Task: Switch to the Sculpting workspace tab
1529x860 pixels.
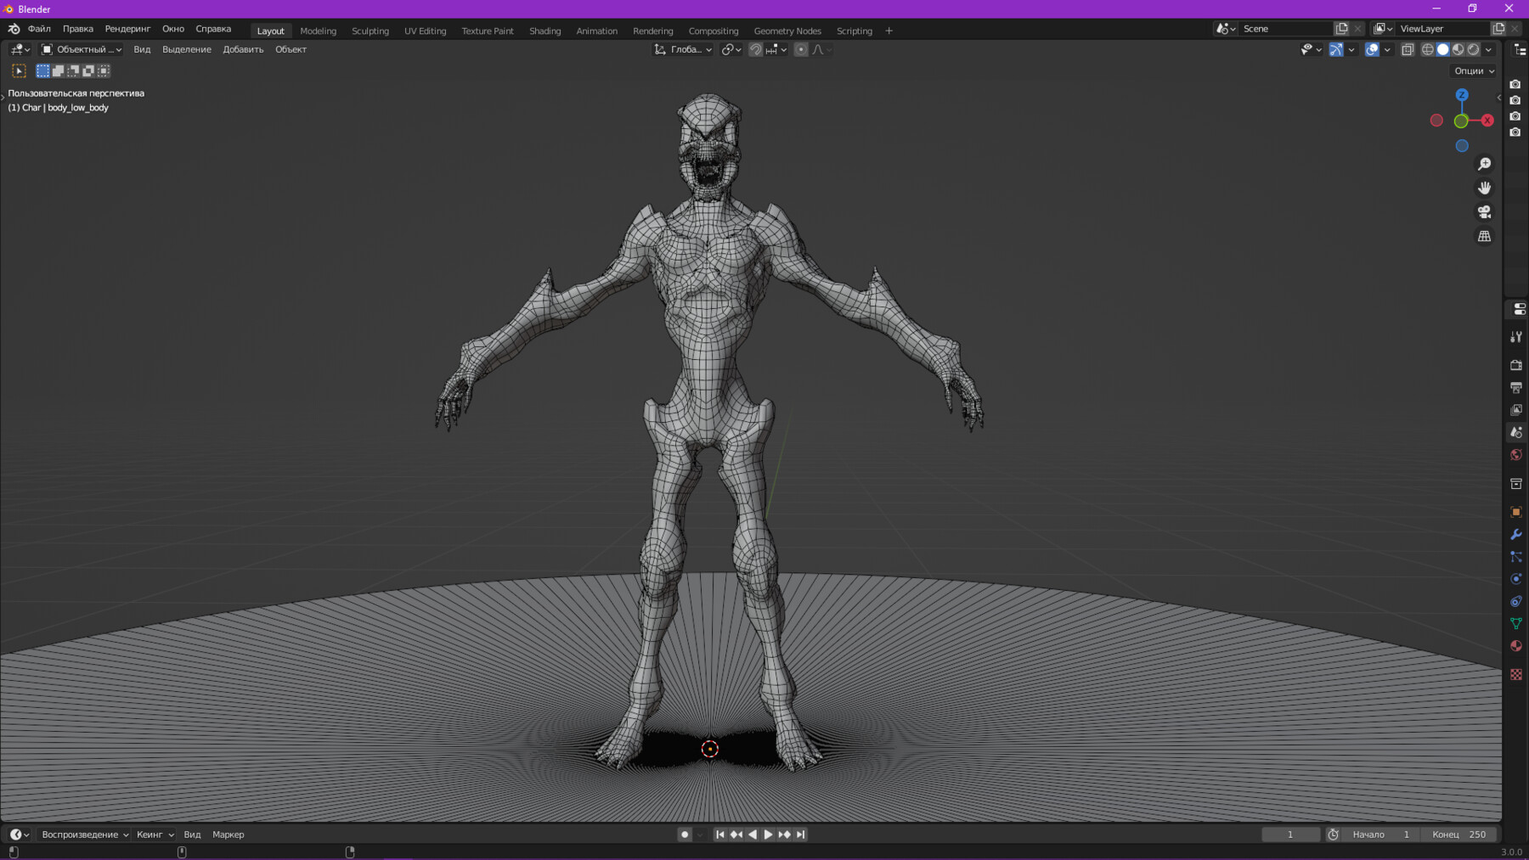Action: click(x=371, y=31)
